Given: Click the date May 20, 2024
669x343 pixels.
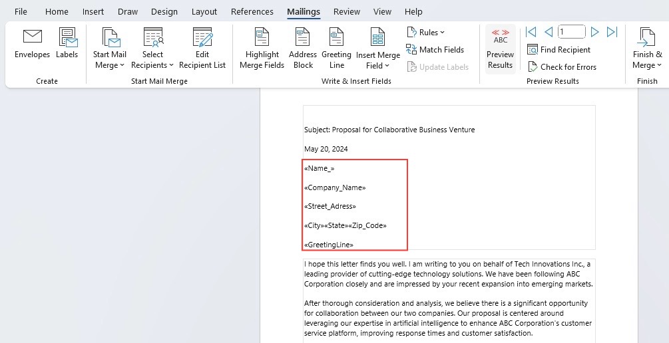Looking at the screenshot, I should (326, 149).
